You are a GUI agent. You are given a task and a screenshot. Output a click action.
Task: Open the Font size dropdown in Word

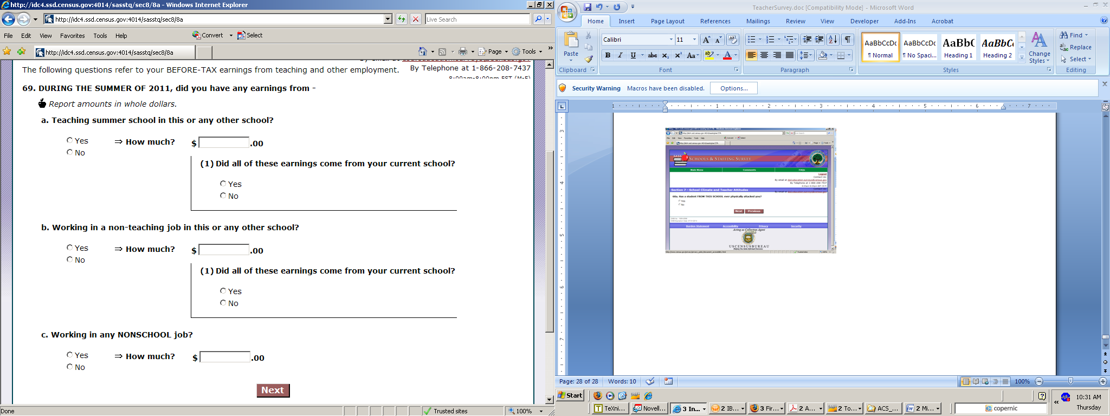pyautogui.click(x=694, y=40)
